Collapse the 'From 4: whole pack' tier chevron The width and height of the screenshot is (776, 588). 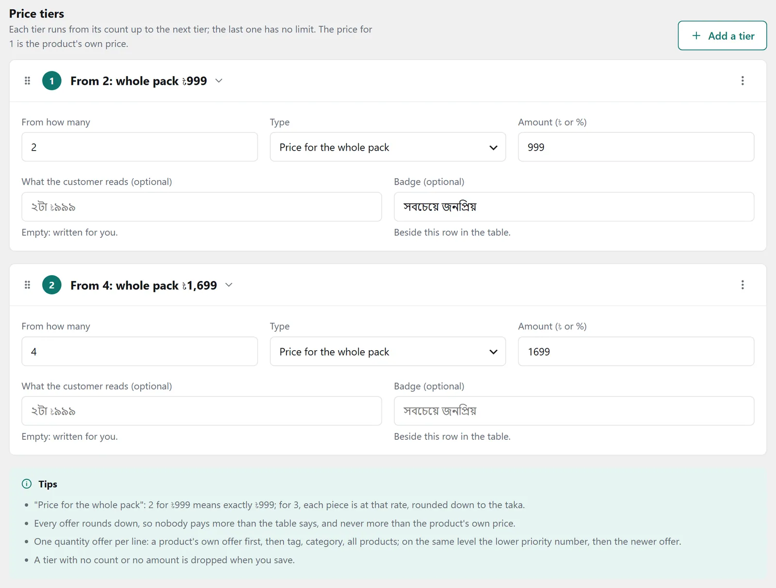pos(229,285)
